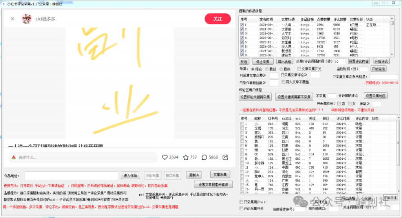Untick the checkbox for post row 6
This screenshot has width=402, height=218.
pos(242,47)
